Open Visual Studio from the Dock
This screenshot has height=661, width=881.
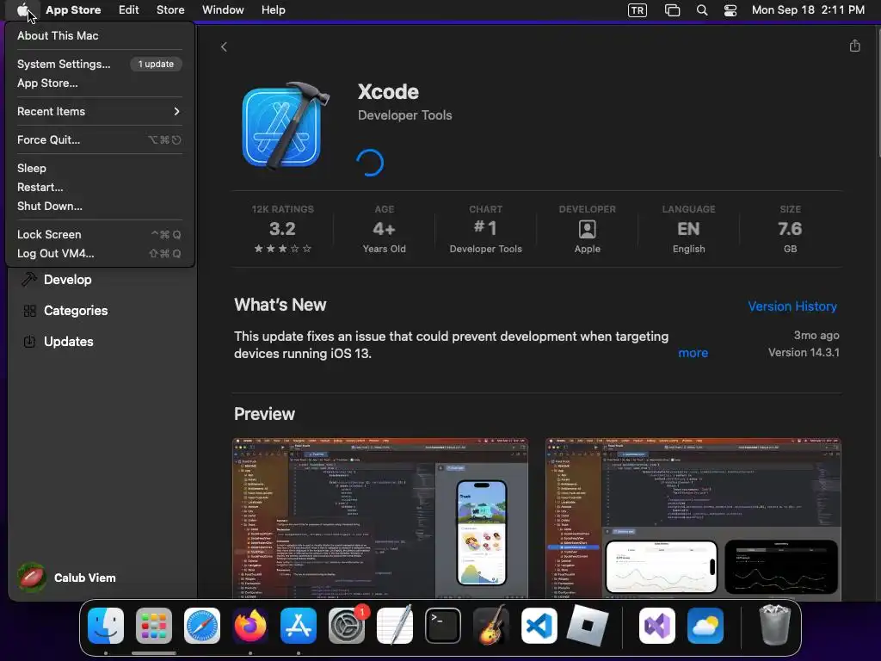click(656, 626)
